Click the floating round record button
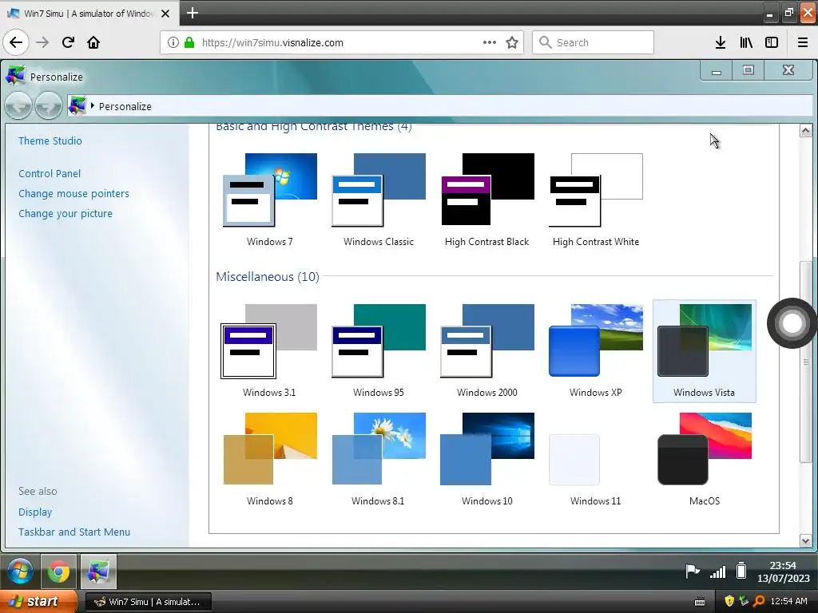This screenshot has height=613, width=818. pos(792,323)
